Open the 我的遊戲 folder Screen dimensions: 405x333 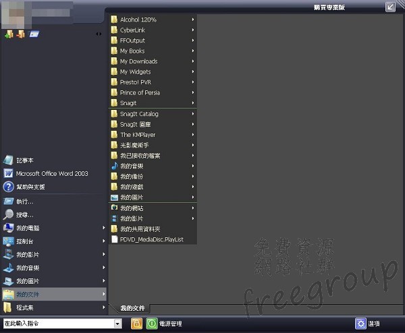(x=153, y=187)
